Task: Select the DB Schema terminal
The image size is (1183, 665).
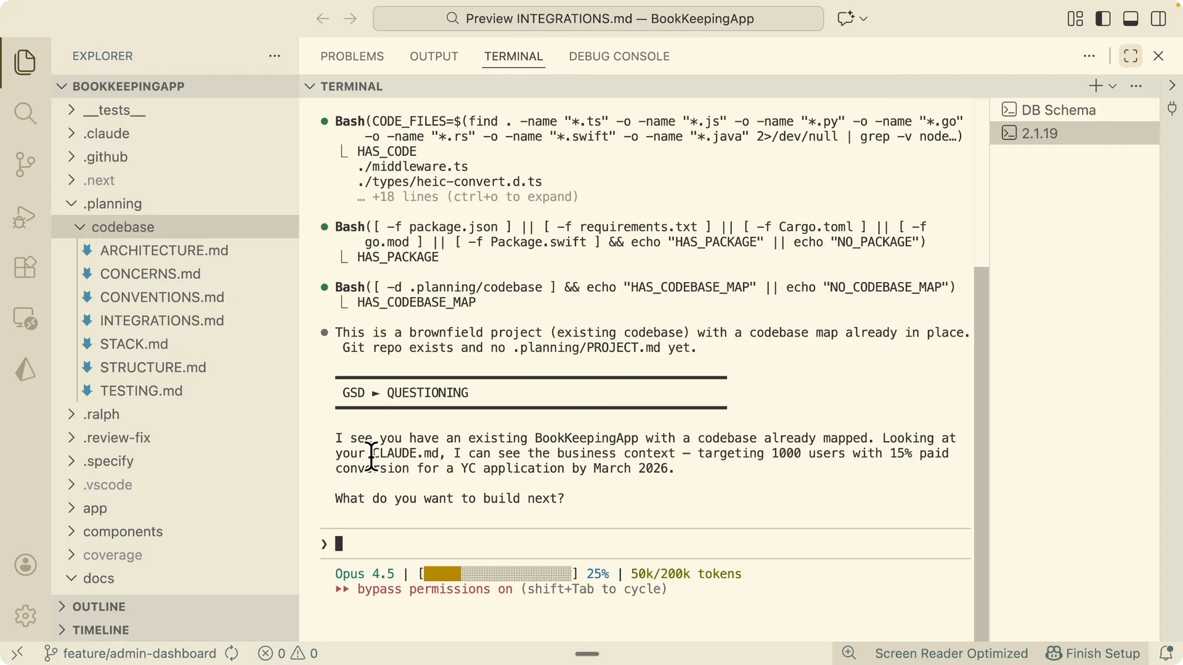Action: coord(1074,110)
